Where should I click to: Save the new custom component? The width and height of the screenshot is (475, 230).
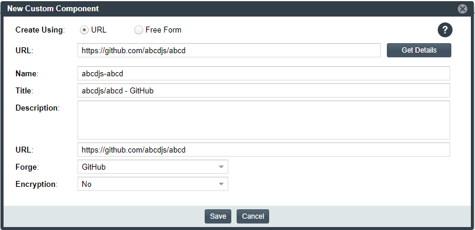[x=218, y=216]
